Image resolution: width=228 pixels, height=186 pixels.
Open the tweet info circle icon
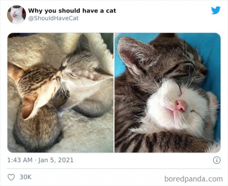pos(217,160)
